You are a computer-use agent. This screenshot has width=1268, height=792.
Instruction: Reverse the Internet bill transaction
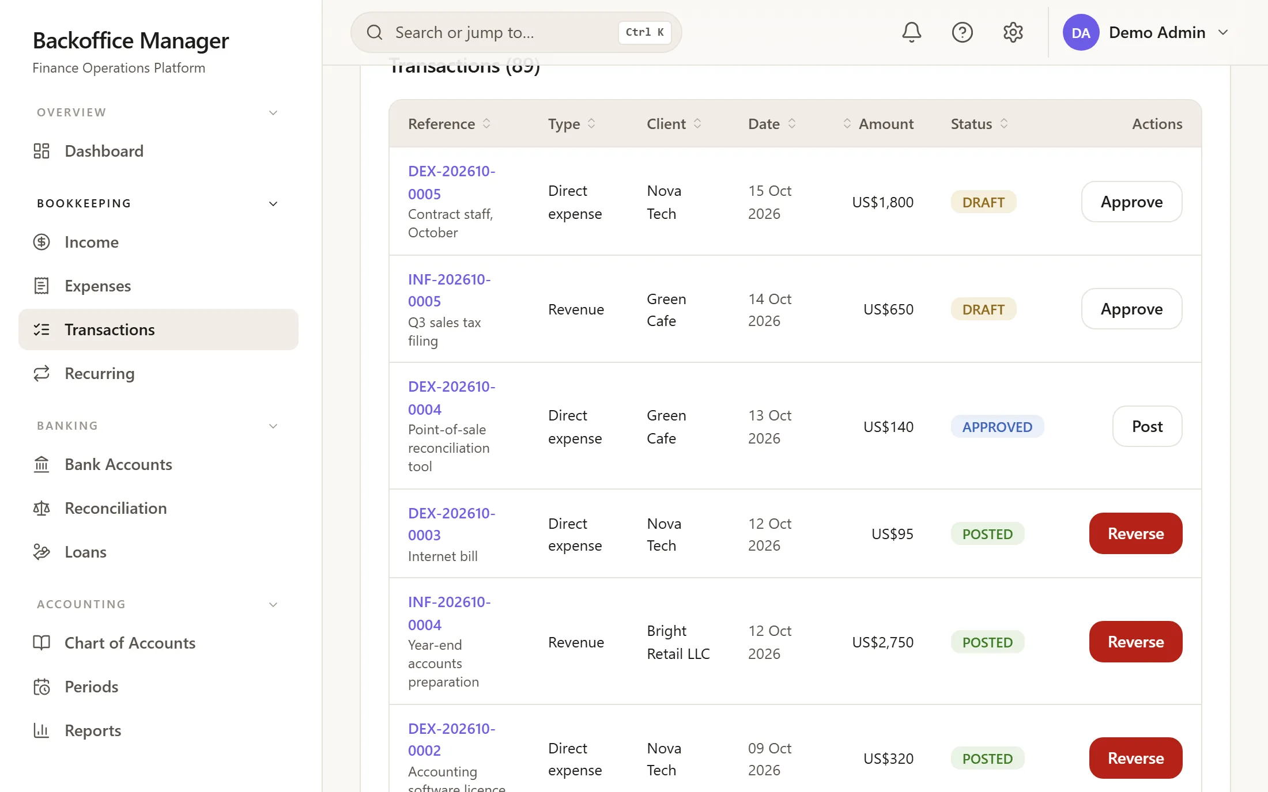click(1135, 533)
